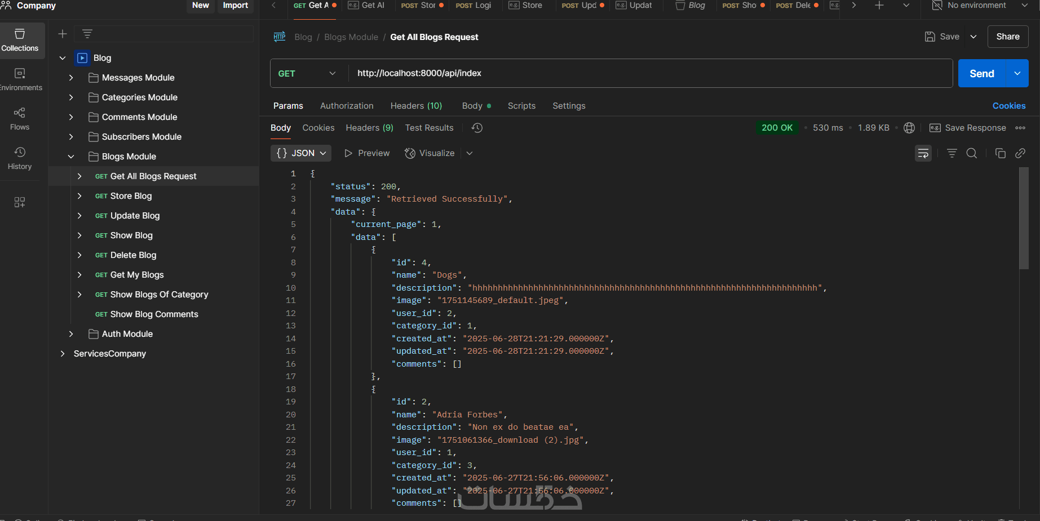Expand the Messages Module folder
The height and width of the screenshot is (521, 1040).
[71, 78]
